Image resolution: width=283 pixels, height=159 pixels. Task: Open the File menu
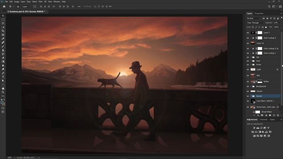pos(6,2)
